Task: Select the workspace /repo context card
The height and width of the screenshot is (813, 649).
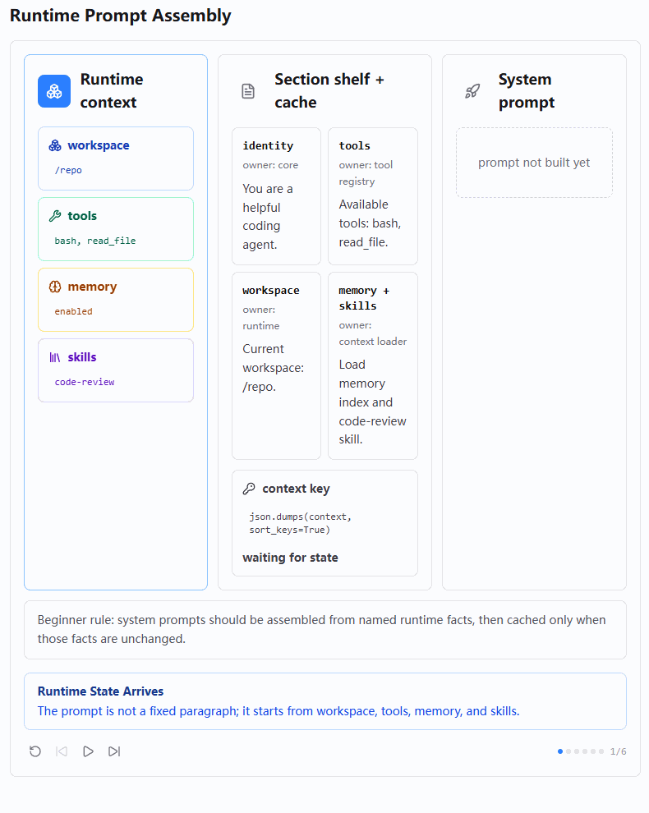Action: (x=116, y=158)
